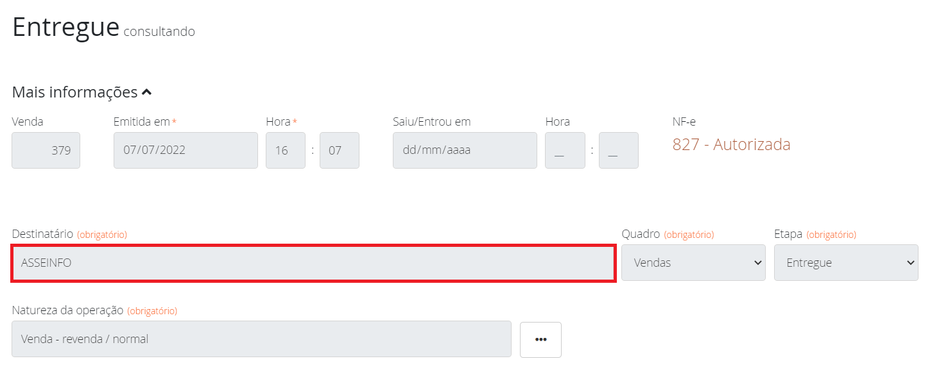Viewport: 932px width, 370px height.
Task: Click the highlighted Destinatário field ASSEINFO
Action: coord(313,263)
